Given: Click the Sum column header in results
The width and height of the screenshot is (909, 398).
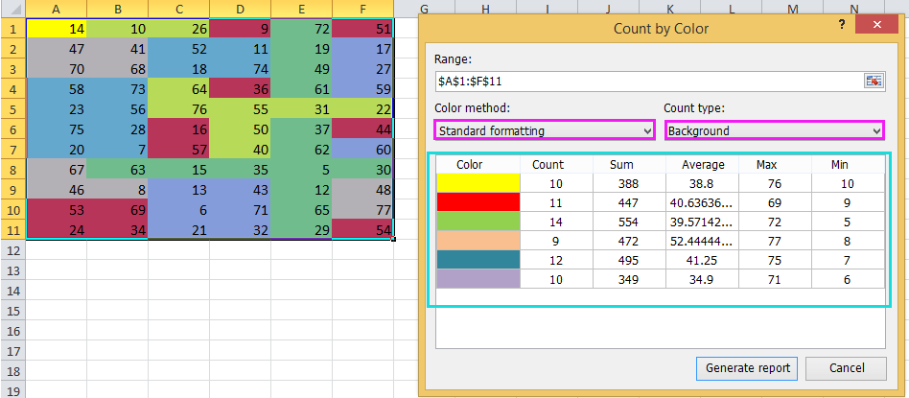Looking at the screenshot, I should click(x=620, y=164).
